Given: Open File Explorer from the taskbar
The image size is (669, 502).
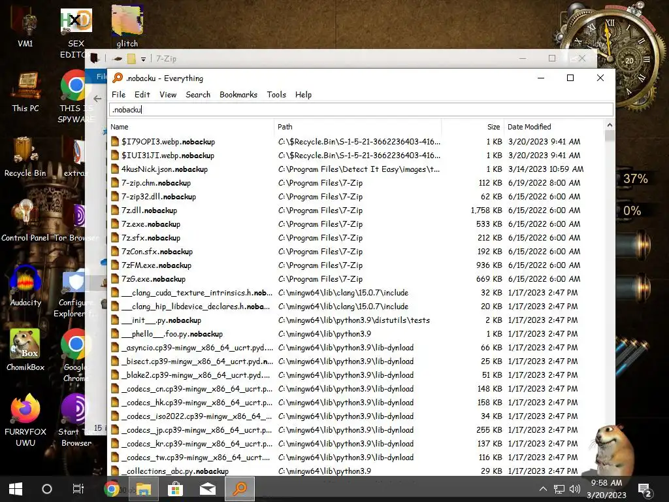Looking at the screenshot, I should [x=143, y=489].
